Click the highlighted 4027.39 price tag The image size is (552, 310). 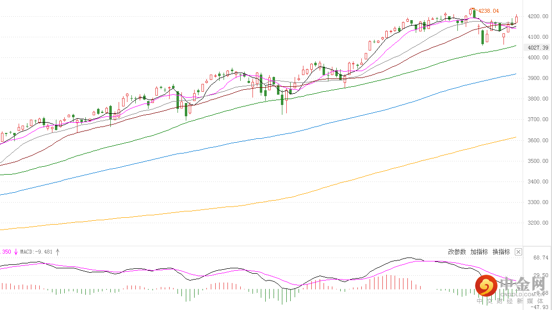pyautogui.click(x=537, y=47)
